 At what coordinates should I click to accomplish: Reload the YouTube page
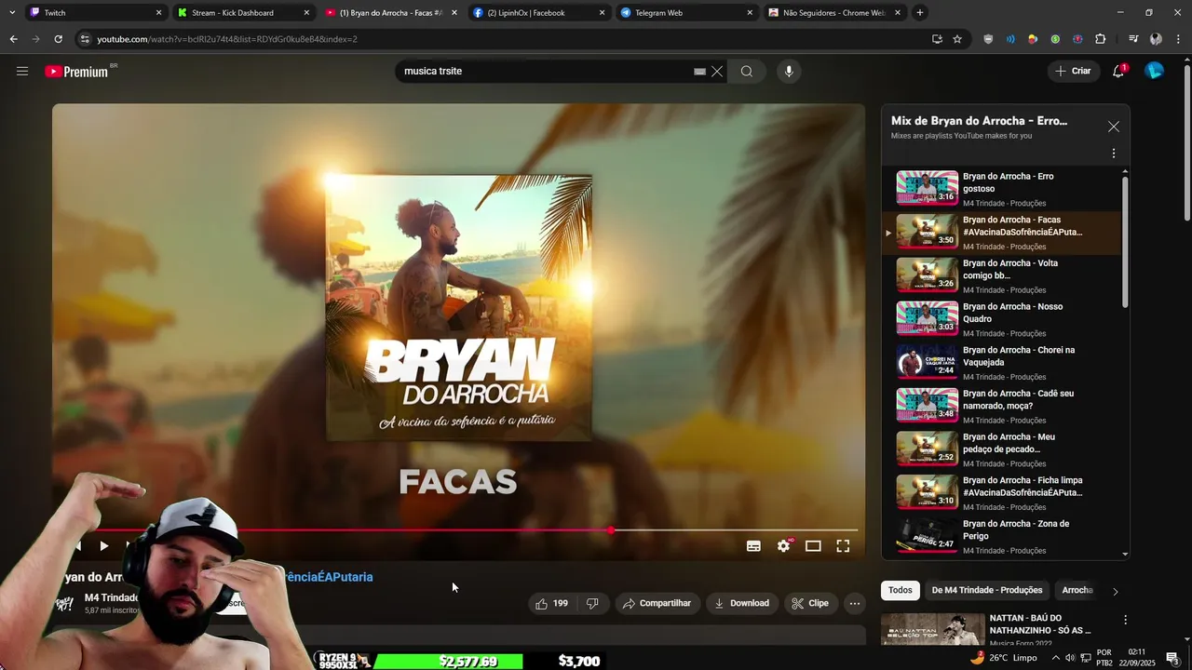(x=58, y=39)
